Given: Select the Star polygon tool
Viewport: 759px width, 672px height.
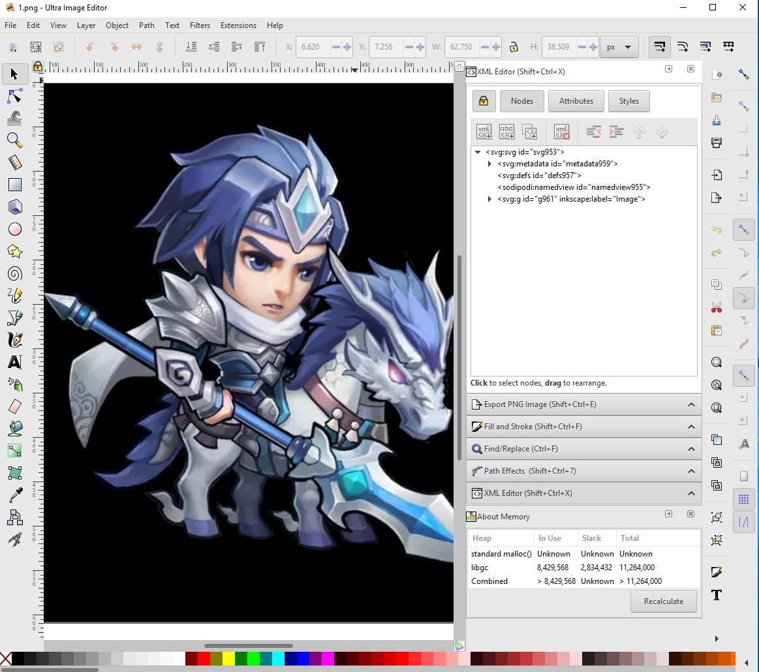Looking at the screenshot, I should [14, 251].
